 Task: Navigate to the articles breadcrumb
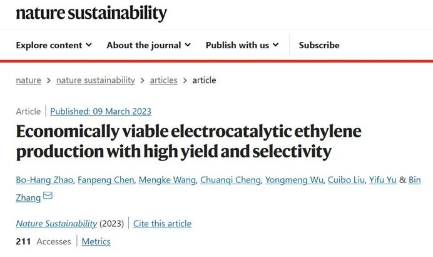click(x=164, y=80)
